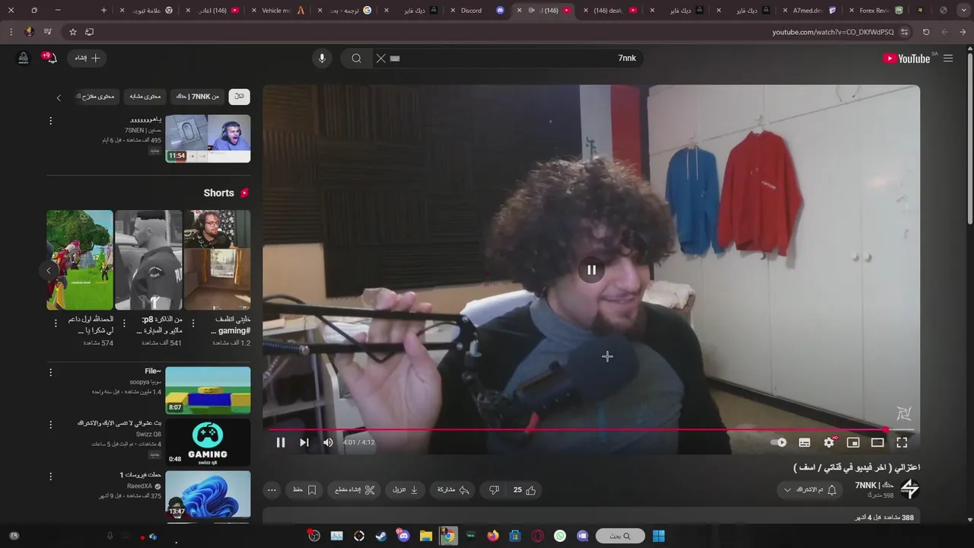This screenshot has width=974, height=548.
Task: Open options for Swizz Q8 video
Action: (x=51, y=425)
